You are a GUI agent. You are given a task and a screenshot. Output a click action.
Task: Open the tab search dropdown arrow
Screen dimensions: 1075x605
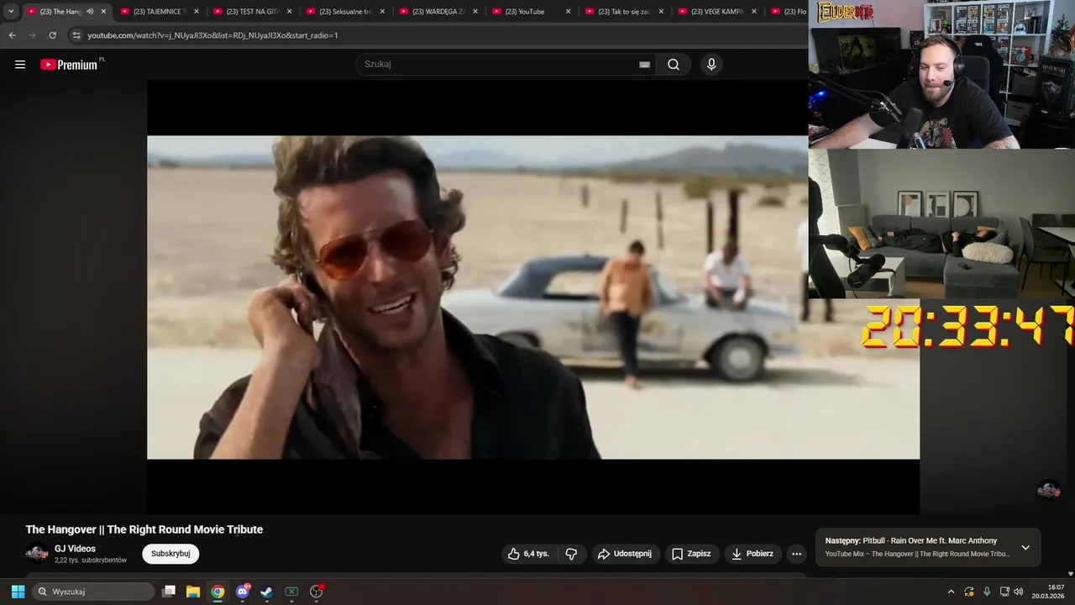click(x=11, y=11)
